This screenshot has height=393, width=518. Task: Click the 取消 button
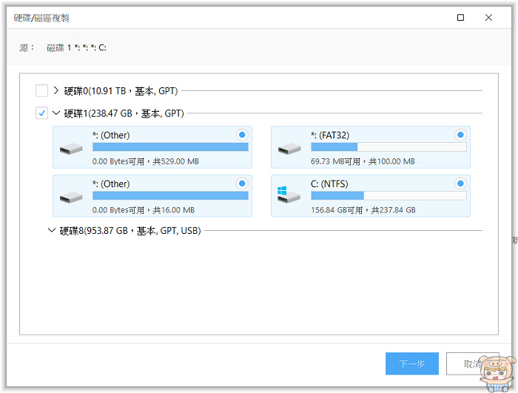coord(472,363)
